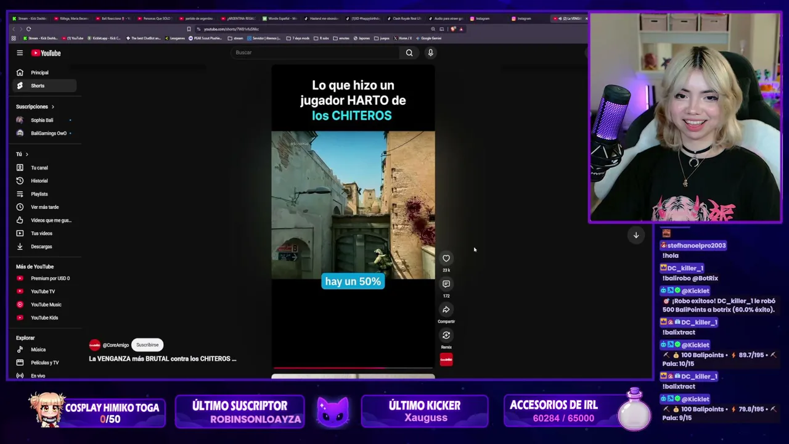Open the Google Gemini bookmark

point(428,38)
